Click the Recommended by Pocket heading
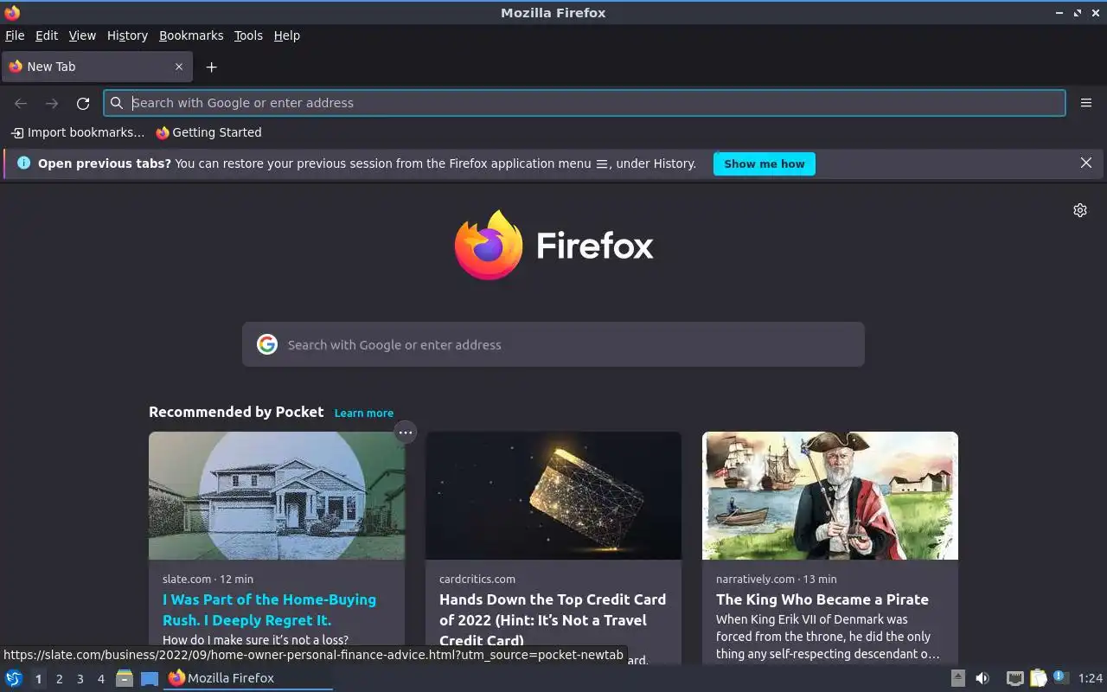This screenshot has width=1107, height=692. click(236, 412)
